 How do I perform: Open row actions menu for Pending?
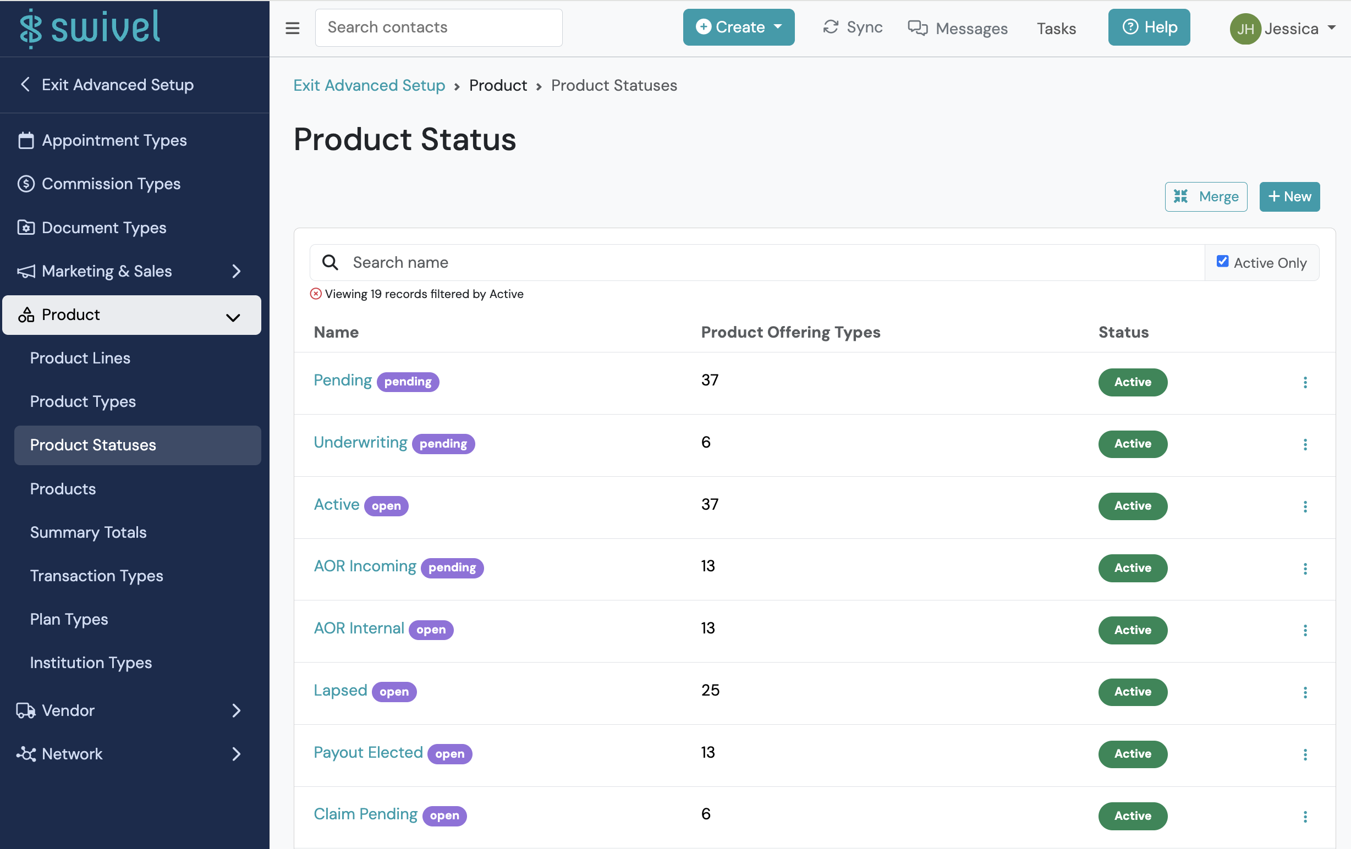coord(1305,383)
